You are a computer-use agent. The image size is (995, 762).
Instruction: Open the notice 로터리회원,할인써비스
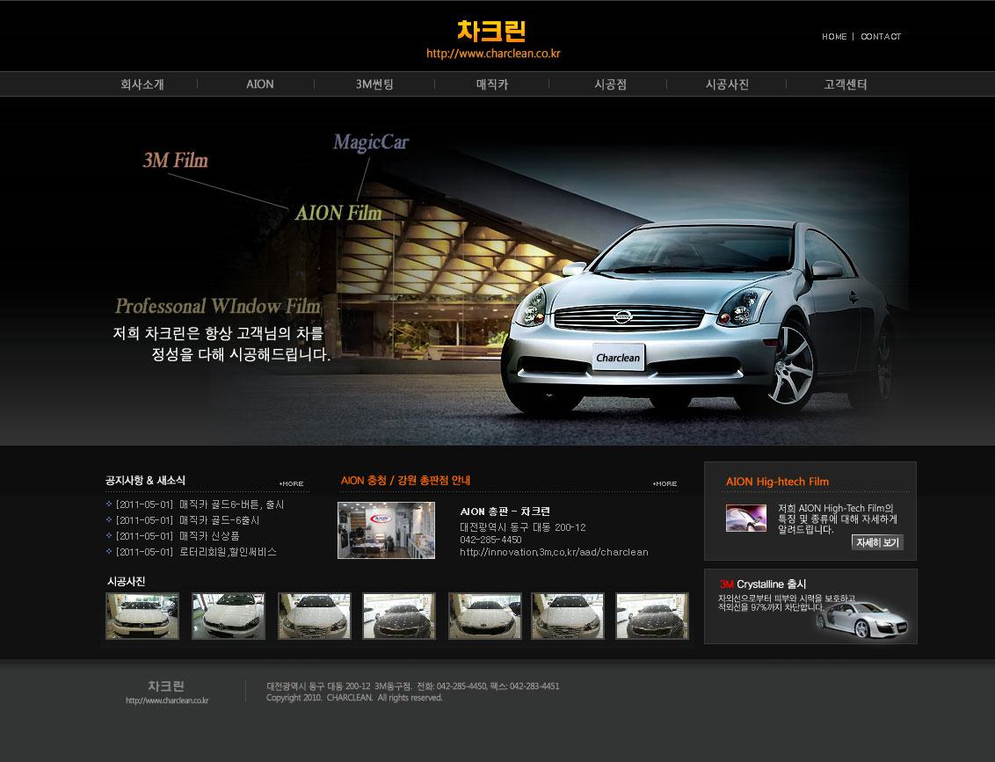228,552
